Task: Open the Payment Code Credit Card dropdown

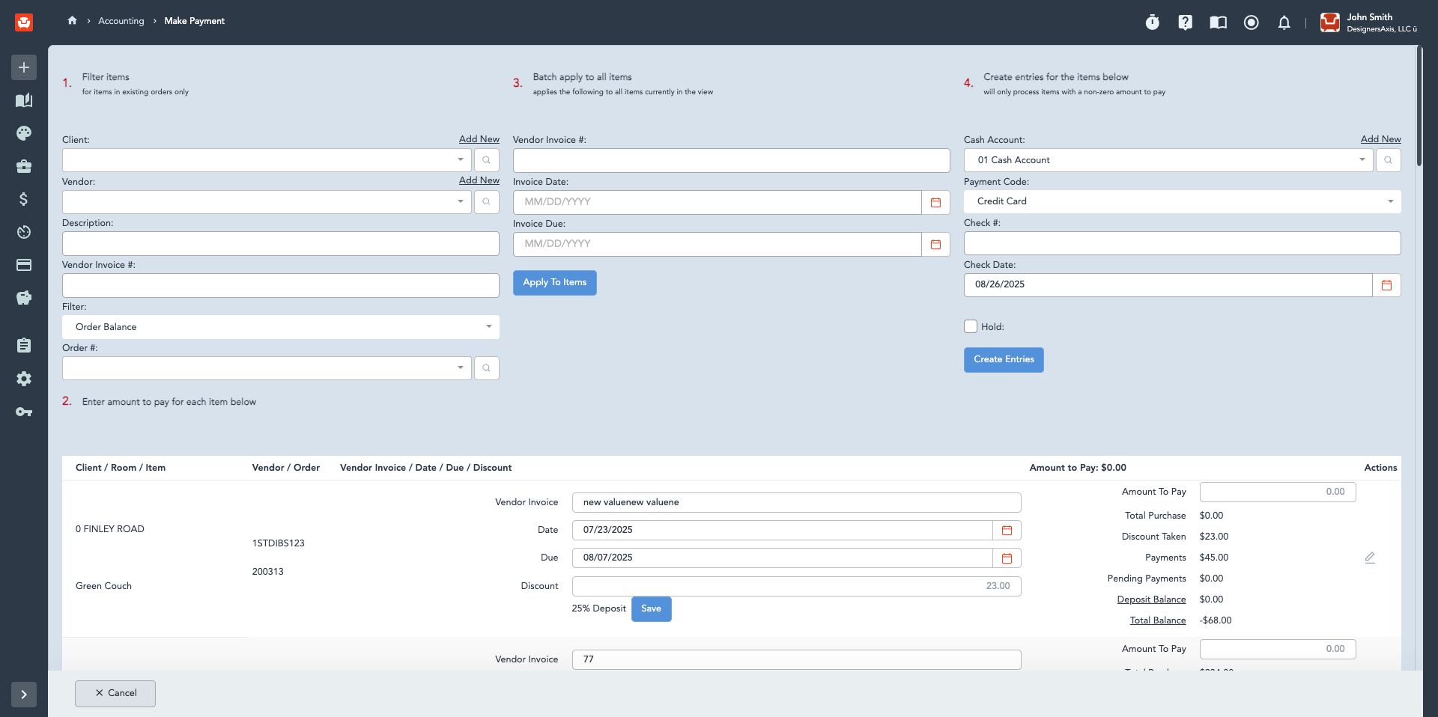Action: 1182,201
